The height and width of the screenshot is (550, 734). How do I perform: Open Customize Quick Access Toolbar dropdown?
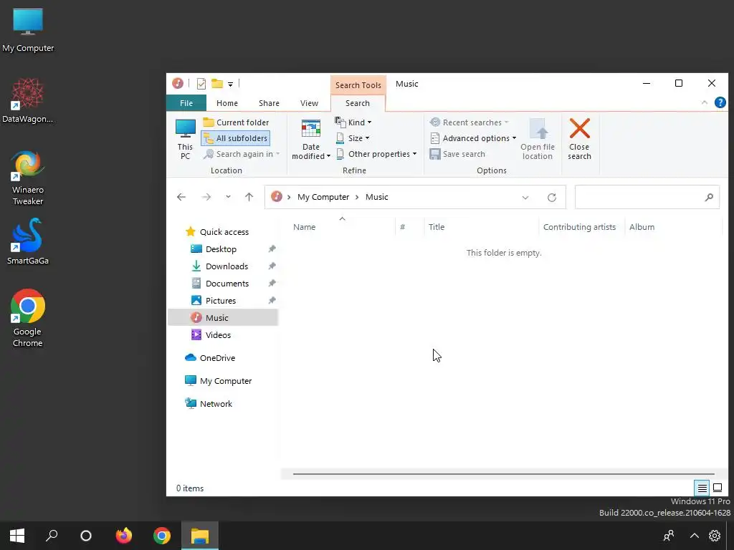230,85
